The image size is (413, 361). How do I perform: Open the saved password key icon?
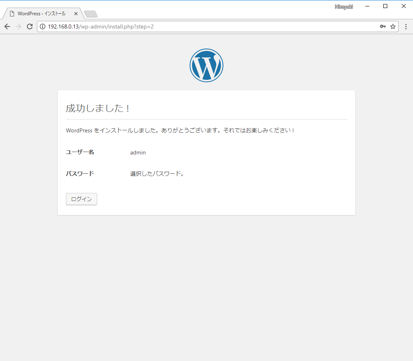tap(383, 26)
